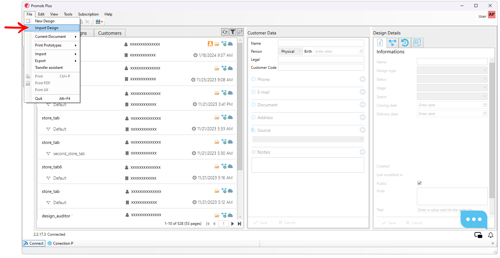Refresh the designs list
This screenshot has height=258, width=500.
[x=225, y=32]
